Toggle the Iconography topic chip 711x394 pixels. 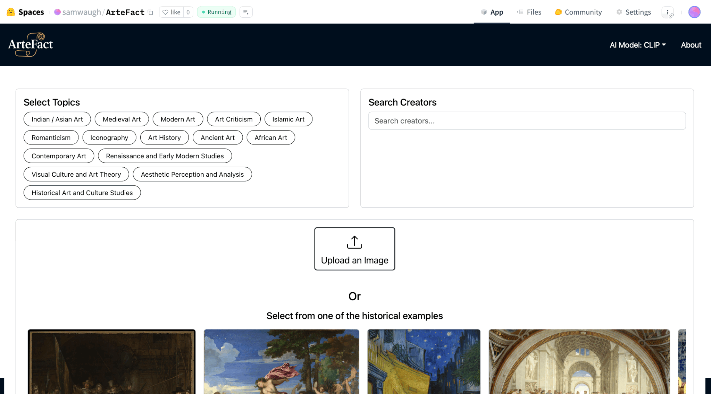109,137
